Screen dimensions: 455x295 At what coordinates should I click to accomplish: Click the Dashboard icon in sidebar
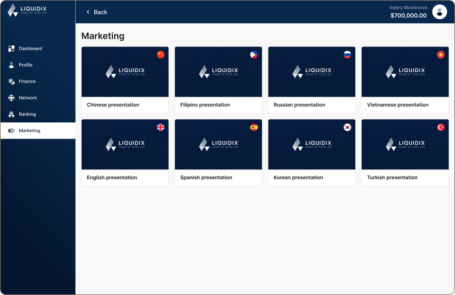pos(11,48)
